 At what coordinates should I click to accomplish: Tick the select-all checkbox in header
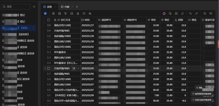click(x=49, y=20)
